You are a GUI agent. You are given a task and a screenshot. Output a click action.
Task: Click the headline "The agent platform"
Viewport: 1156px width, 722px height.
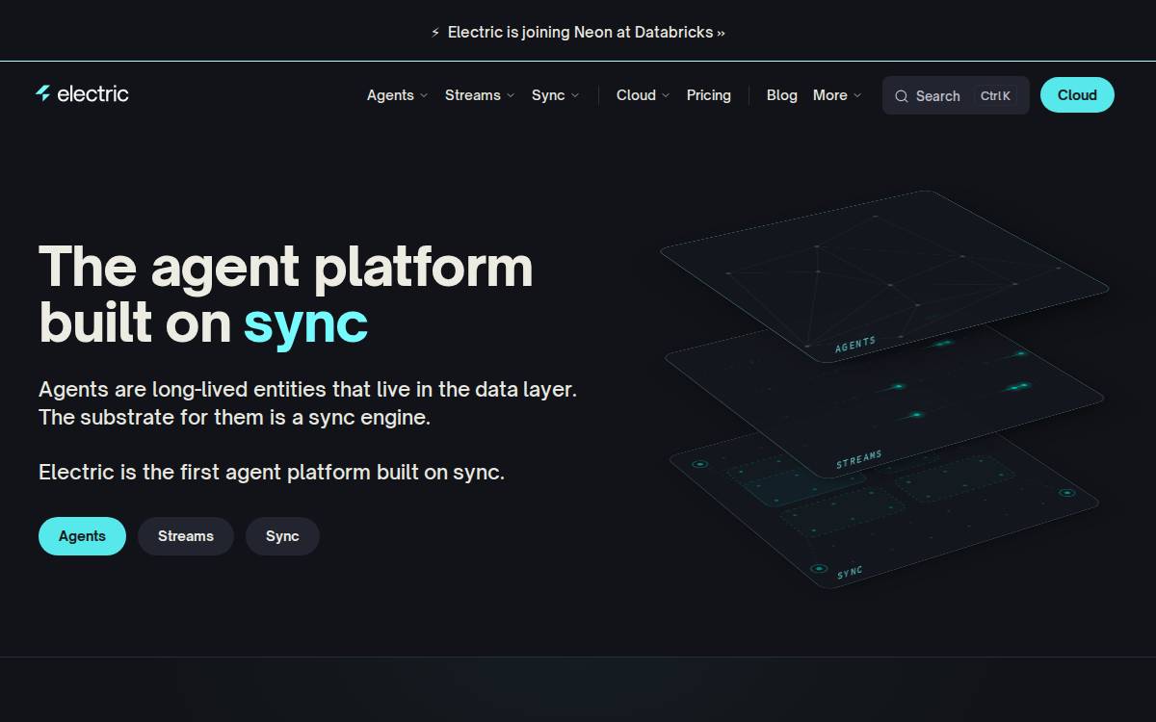[x=285, y=267]
